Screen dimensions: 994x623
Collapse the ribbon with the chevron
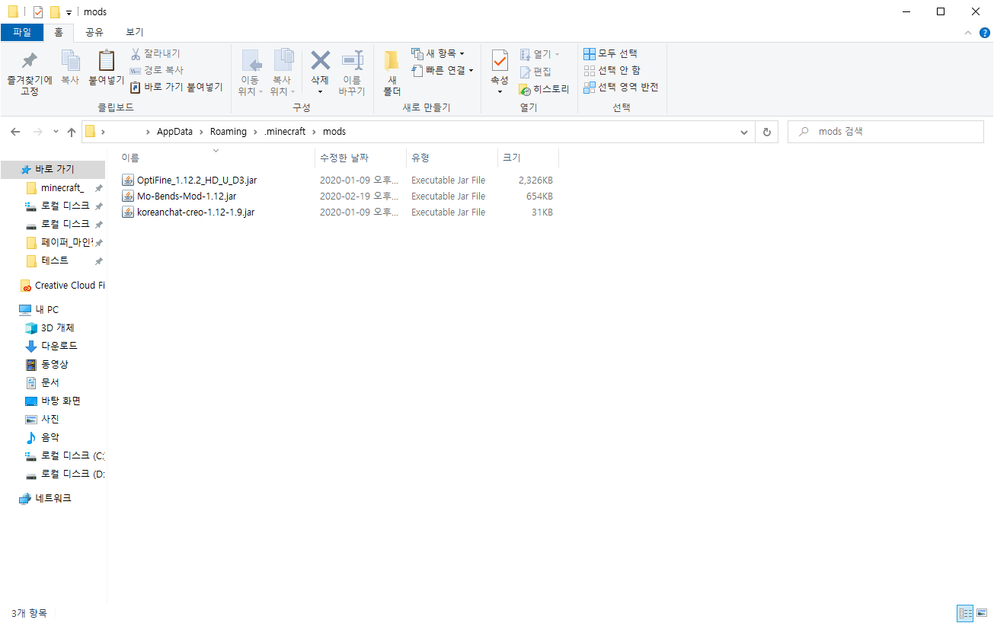(x=968, y=33)
